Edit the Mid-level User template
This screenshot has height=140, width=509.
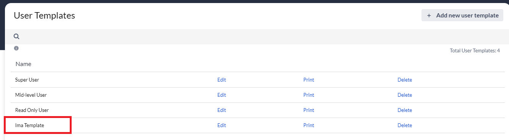pos(222,95)
